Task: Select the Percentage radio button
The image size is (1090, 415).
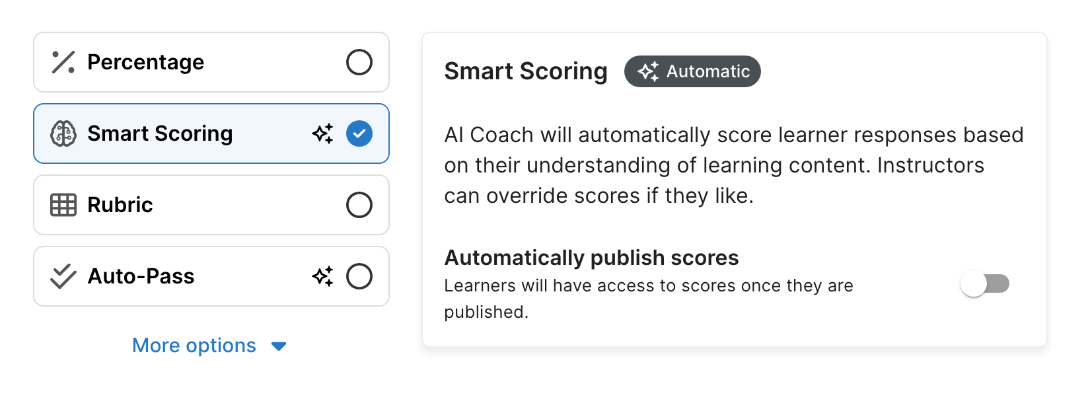Action: tap(359, 62)
